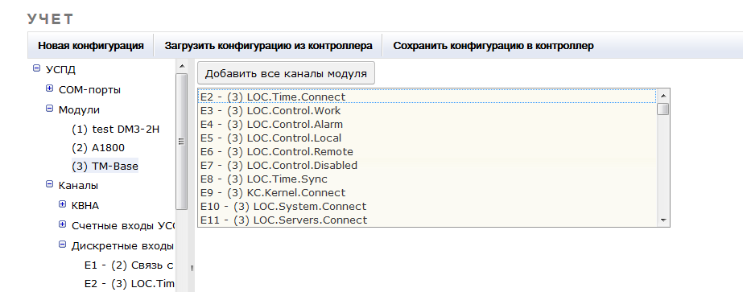Select list row E5 LOC.Control.Local

point(427,138)
